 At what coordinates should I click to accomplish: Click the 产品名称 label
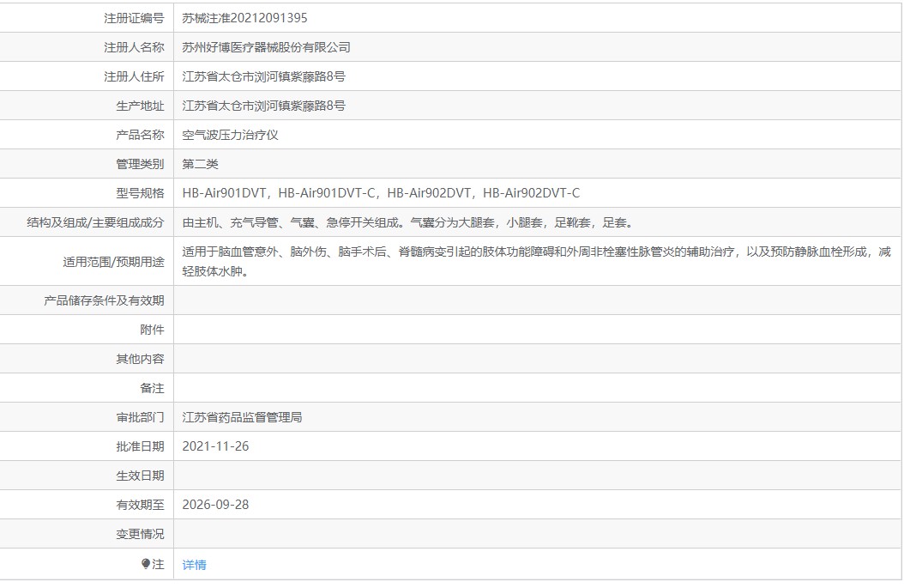(140, 135)
